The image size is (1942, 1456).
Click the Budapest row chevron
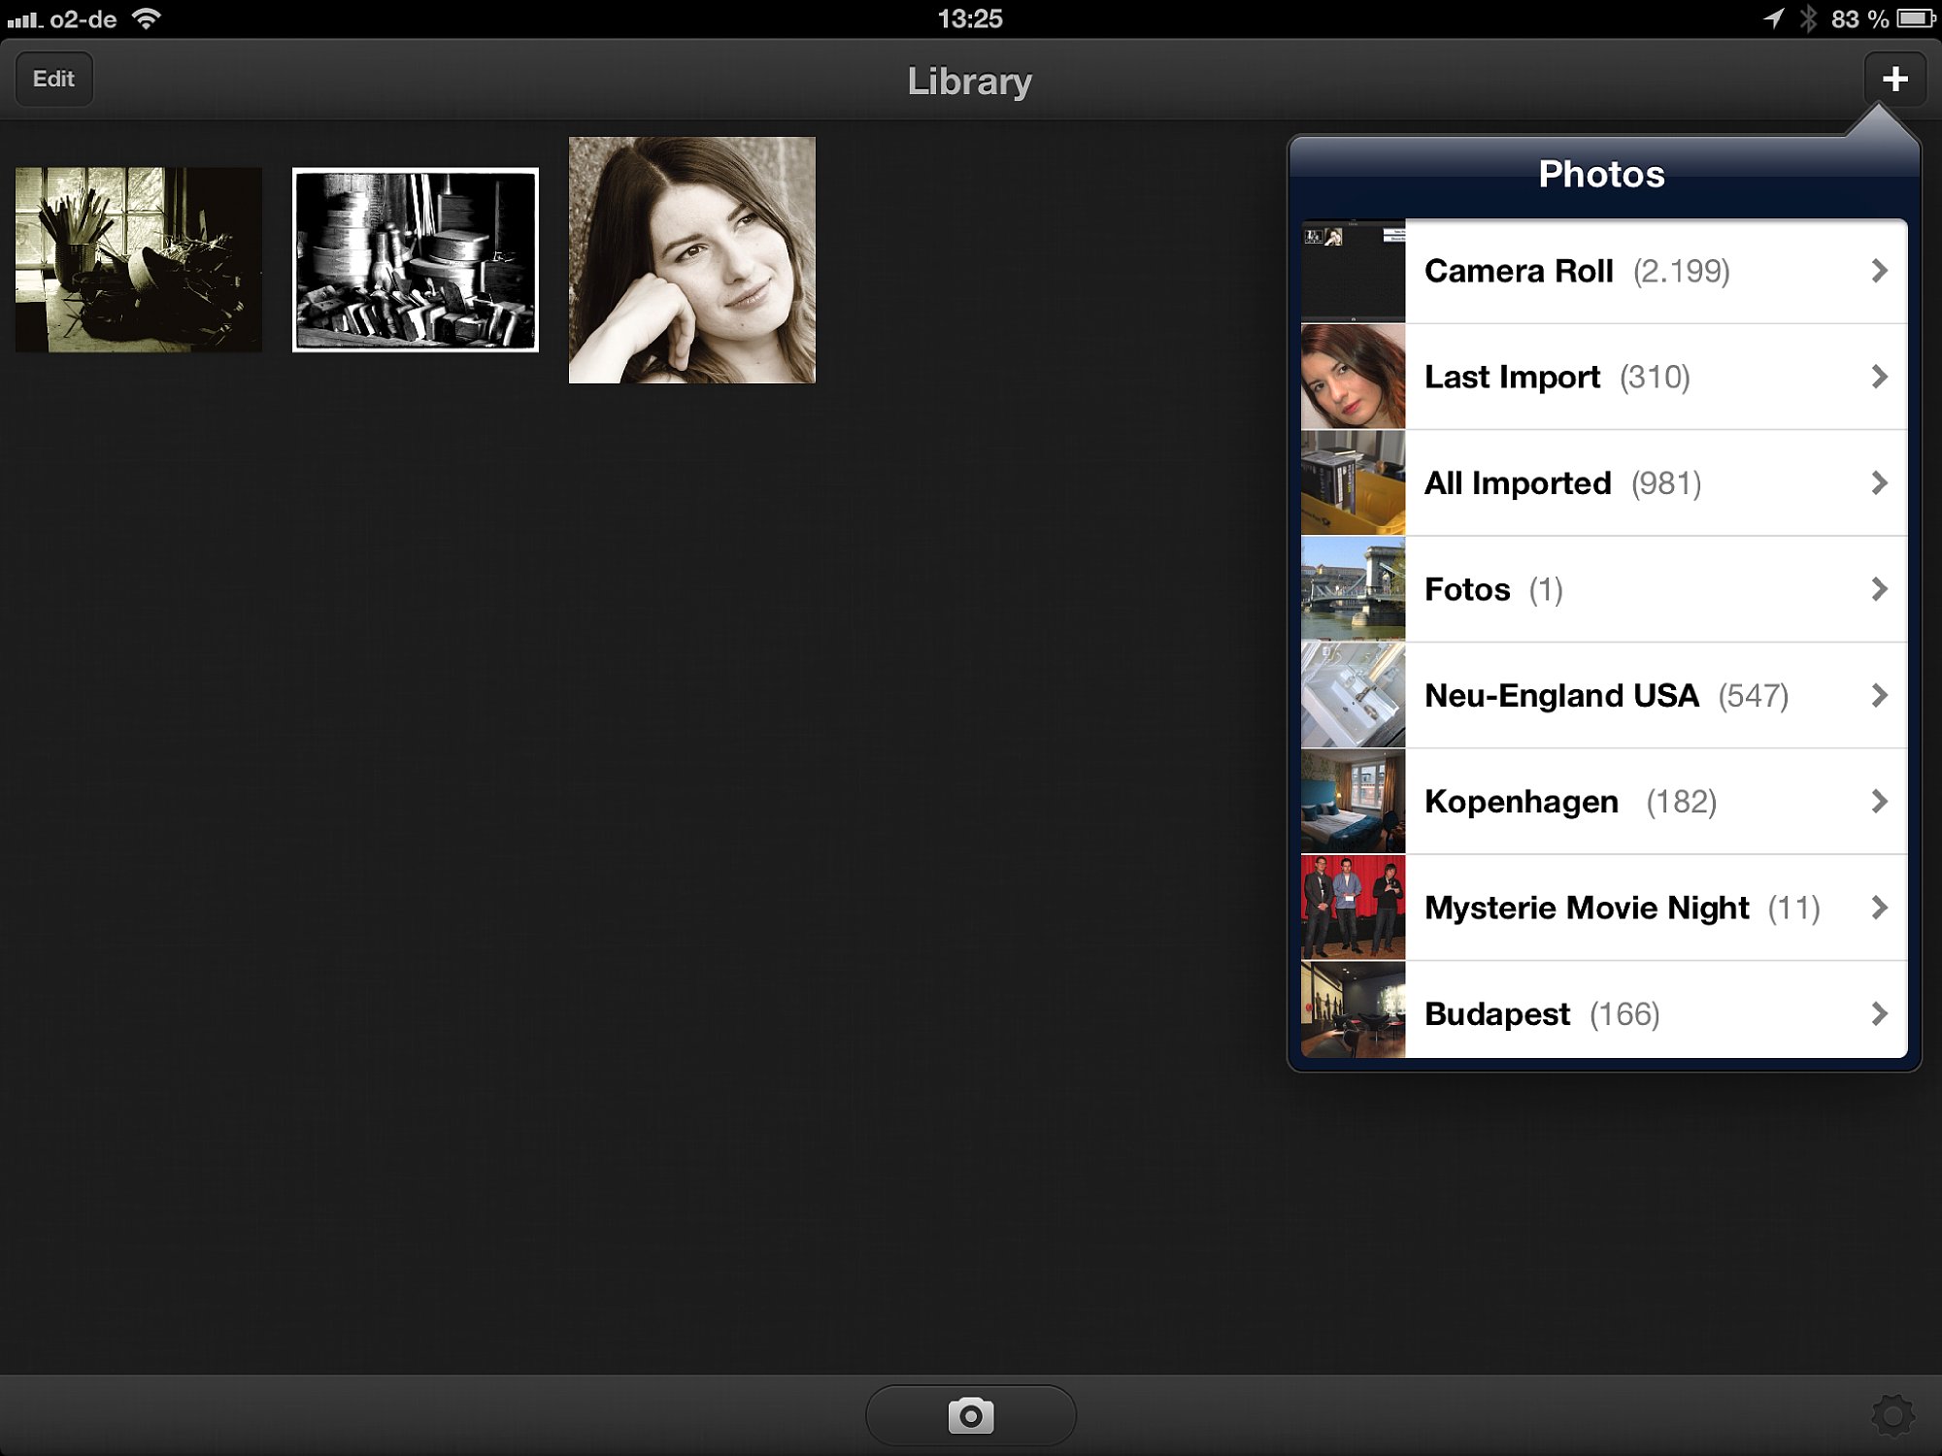click(x=1879, y=1014)
